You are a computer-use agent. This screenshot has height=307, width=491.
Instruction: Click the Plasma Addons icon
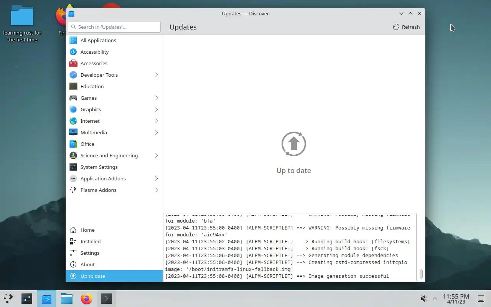click(x=73, y=190)
